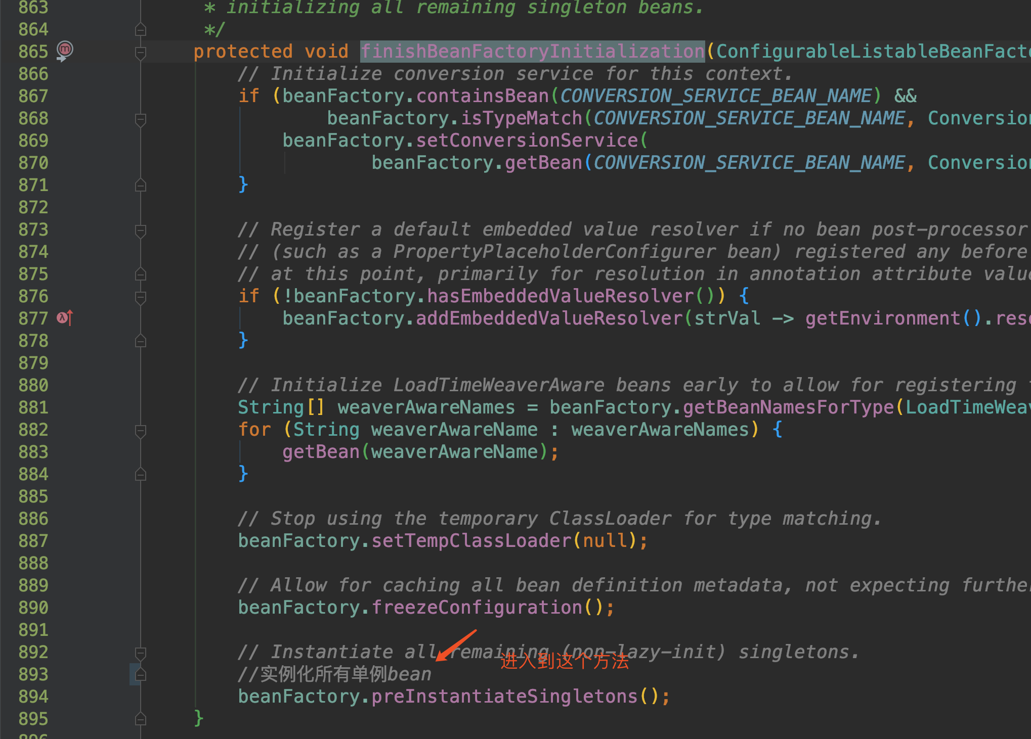Image resolution: width=1031 pixels, height=739 pixels.
Task: Fold the comment block starting at line 873
Action: 141,230
